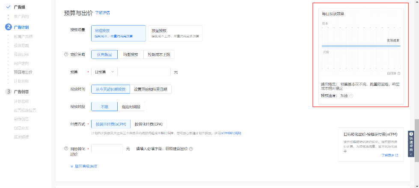This screenshot has height=188, width=419.
Task: Jump to 计划名称 under 广告计划
Action: [x=21, y=81]
